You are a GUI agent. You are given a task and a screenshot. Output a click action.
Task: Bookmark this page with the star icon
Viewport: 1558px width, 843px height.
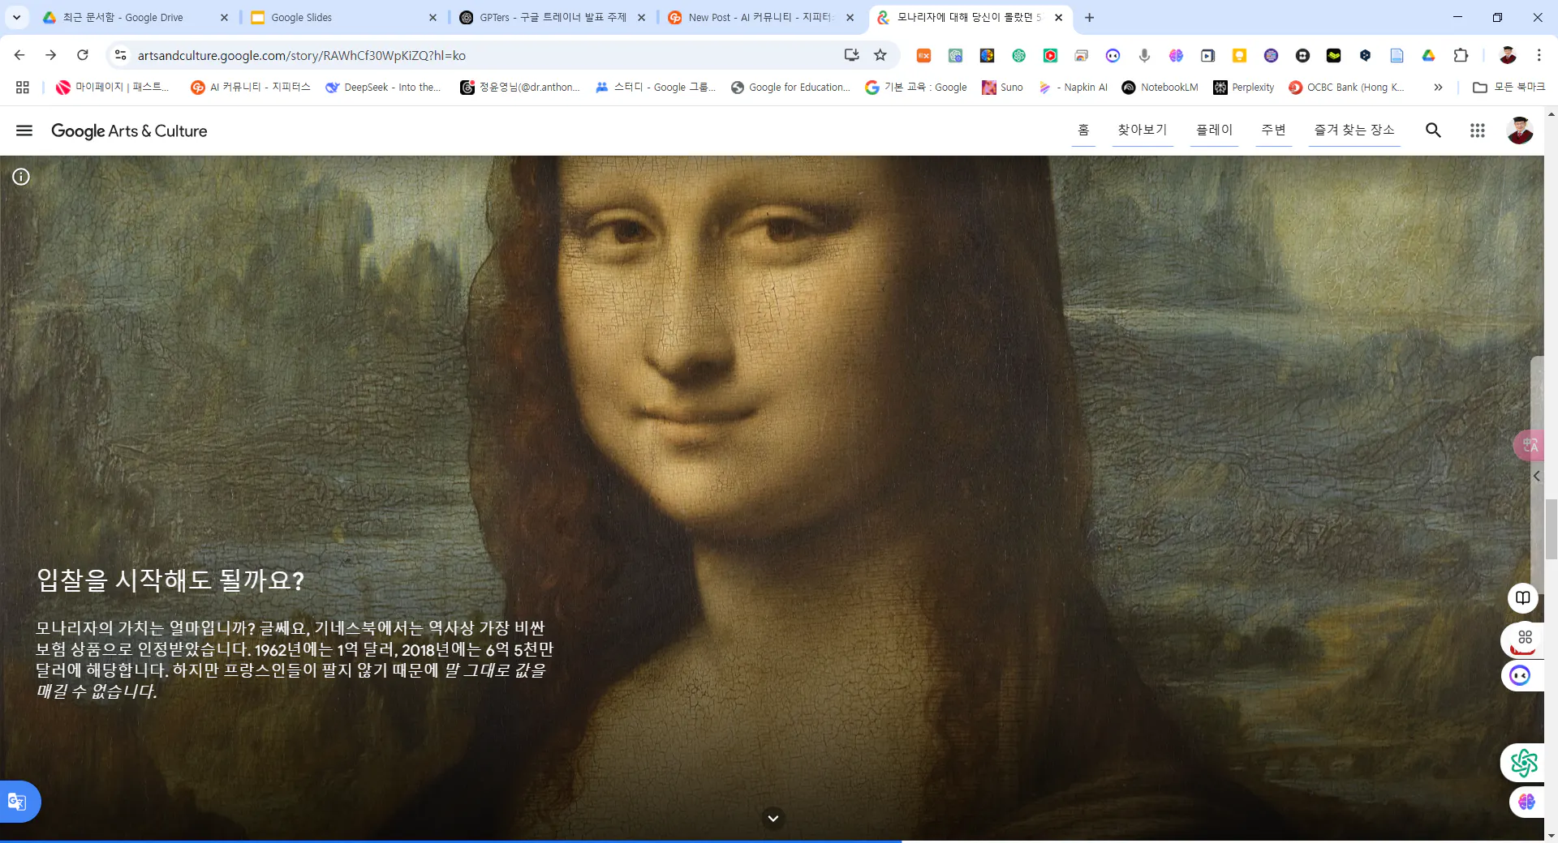(880, 55)
